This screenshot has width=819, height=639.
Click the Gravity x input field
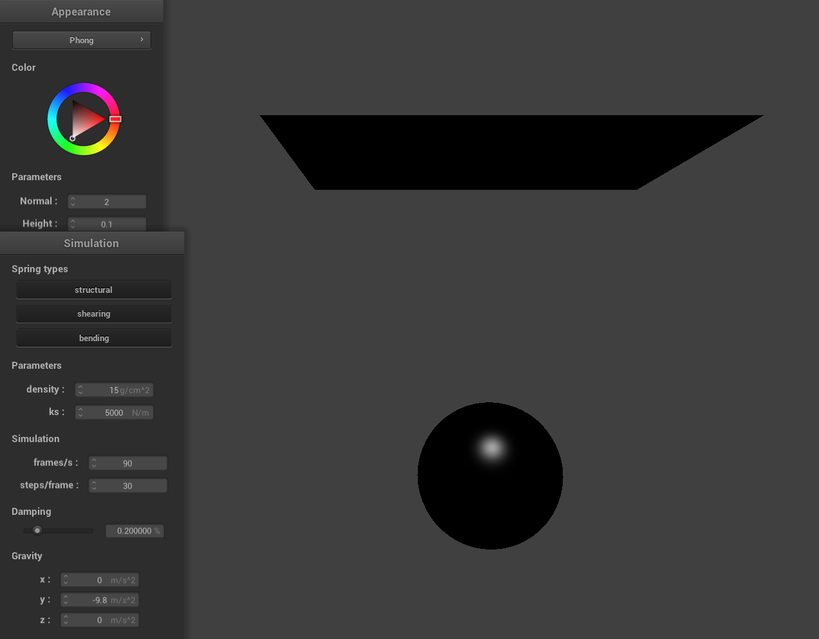pos(100,580)
